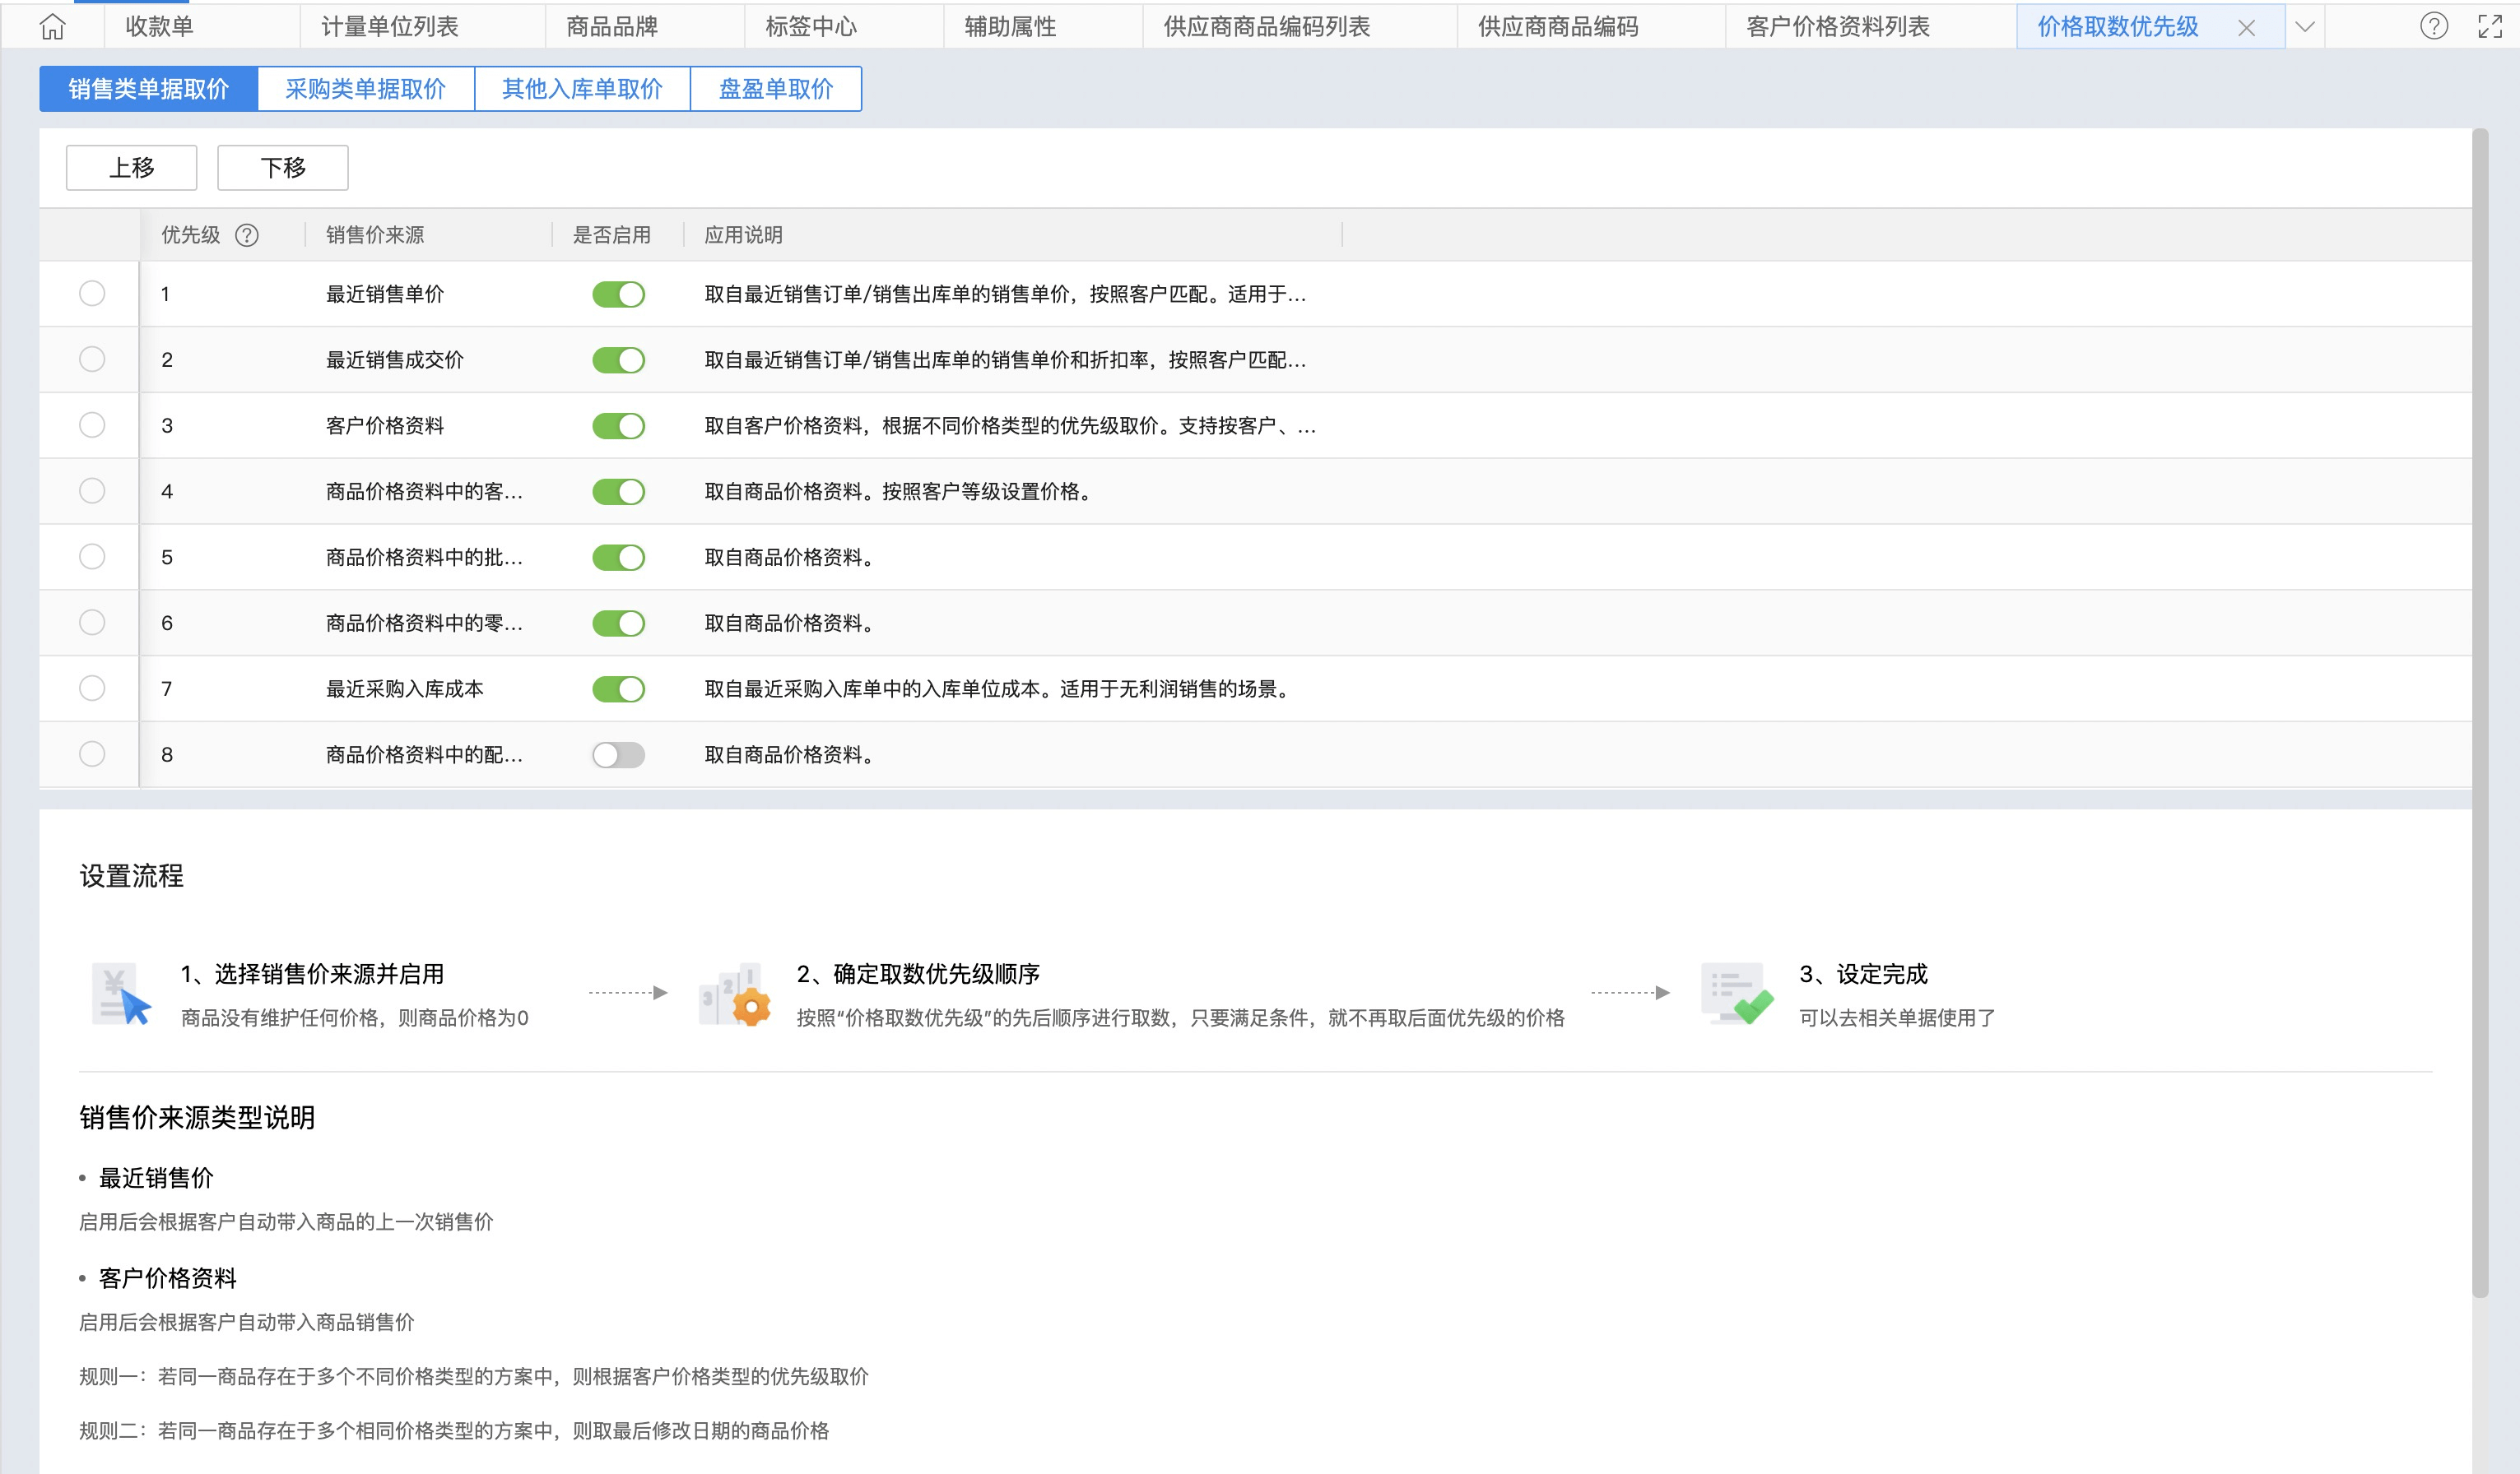2520x1474 pixels.
Task: Turn off the 最近采购入库成本 switch
Action: tap(618, 688)
